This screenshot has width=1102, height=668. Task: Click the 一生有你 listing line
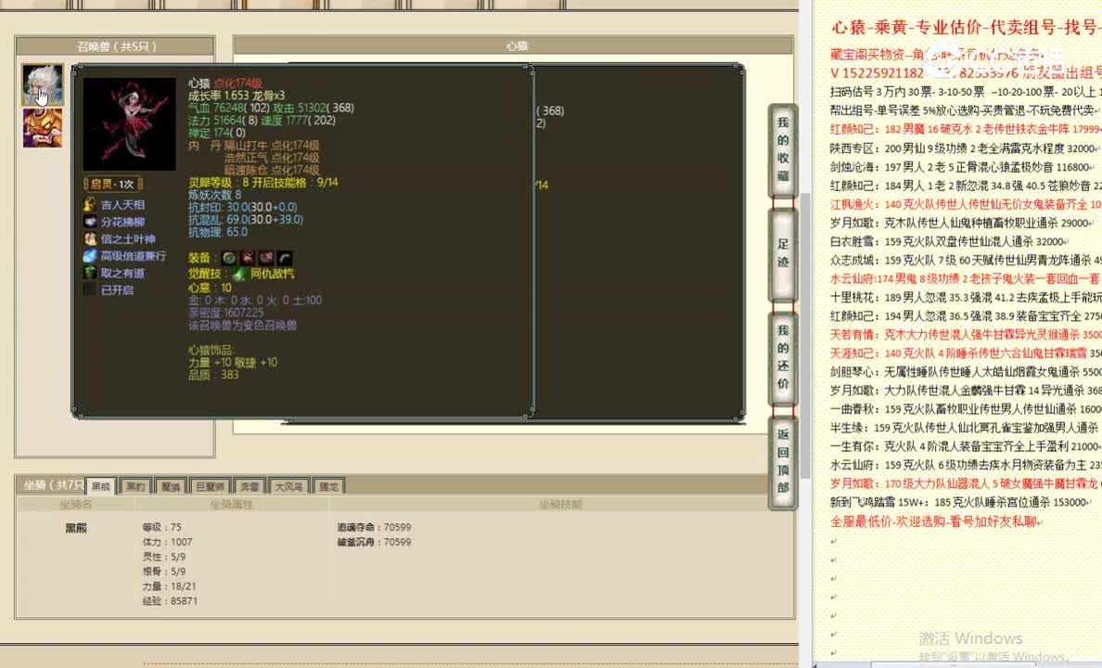(x=966, y=446)
